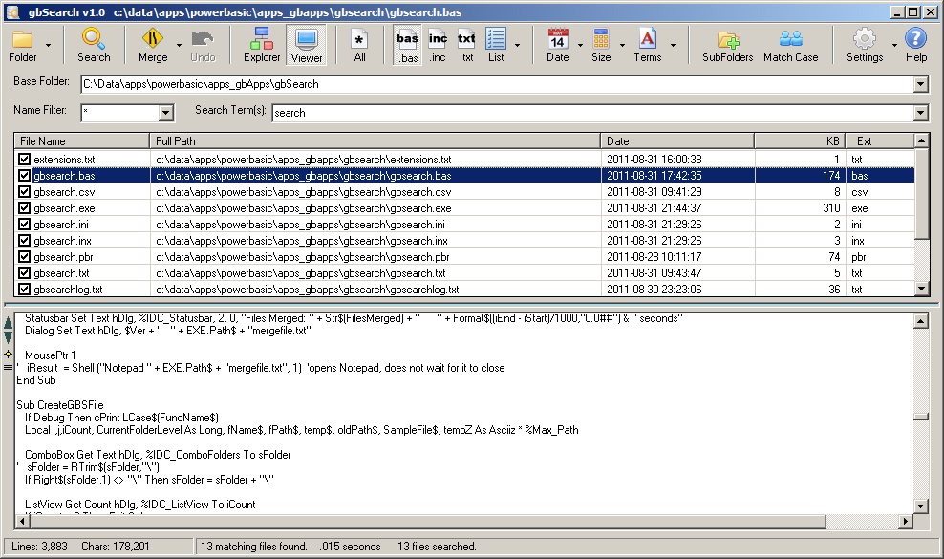This screenshot has width=944, height=559.
Task: Click the file list vertical scrollbar thumb
Action: (921, 193)
